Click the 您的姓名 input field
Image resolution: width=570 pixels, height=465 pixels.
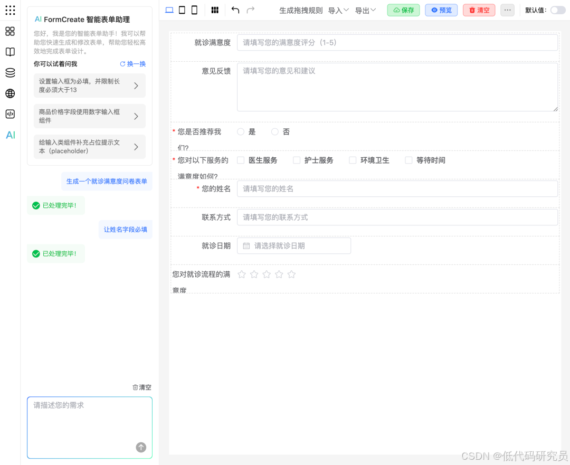pyautogui.click(x=397, y=189)
